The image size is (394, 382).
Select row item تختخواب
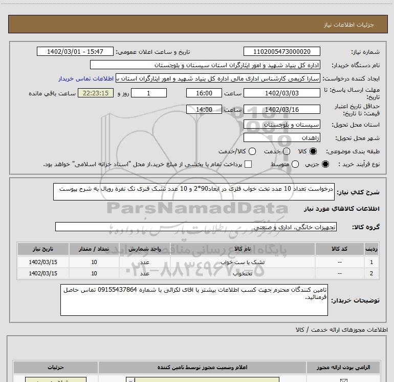coord(243,273)
